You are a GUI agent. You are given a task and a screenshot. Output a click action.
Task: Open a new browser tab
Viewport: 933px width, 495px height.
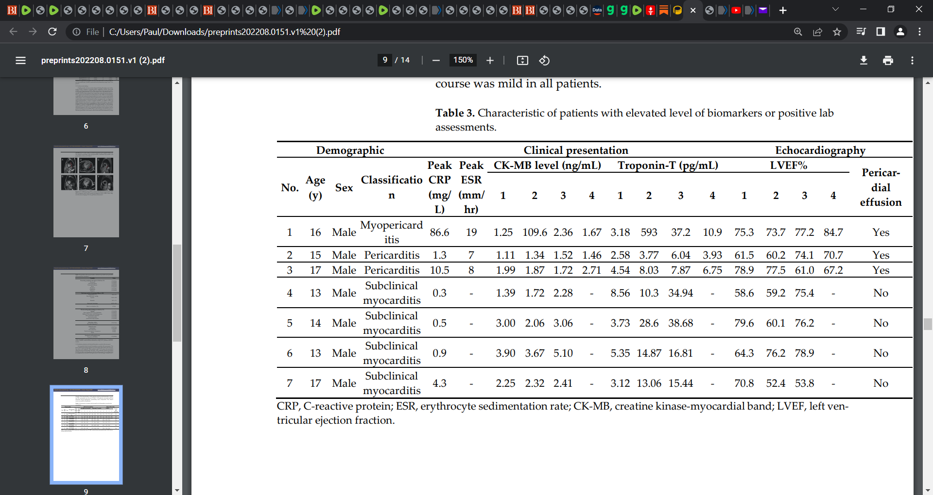783,10
